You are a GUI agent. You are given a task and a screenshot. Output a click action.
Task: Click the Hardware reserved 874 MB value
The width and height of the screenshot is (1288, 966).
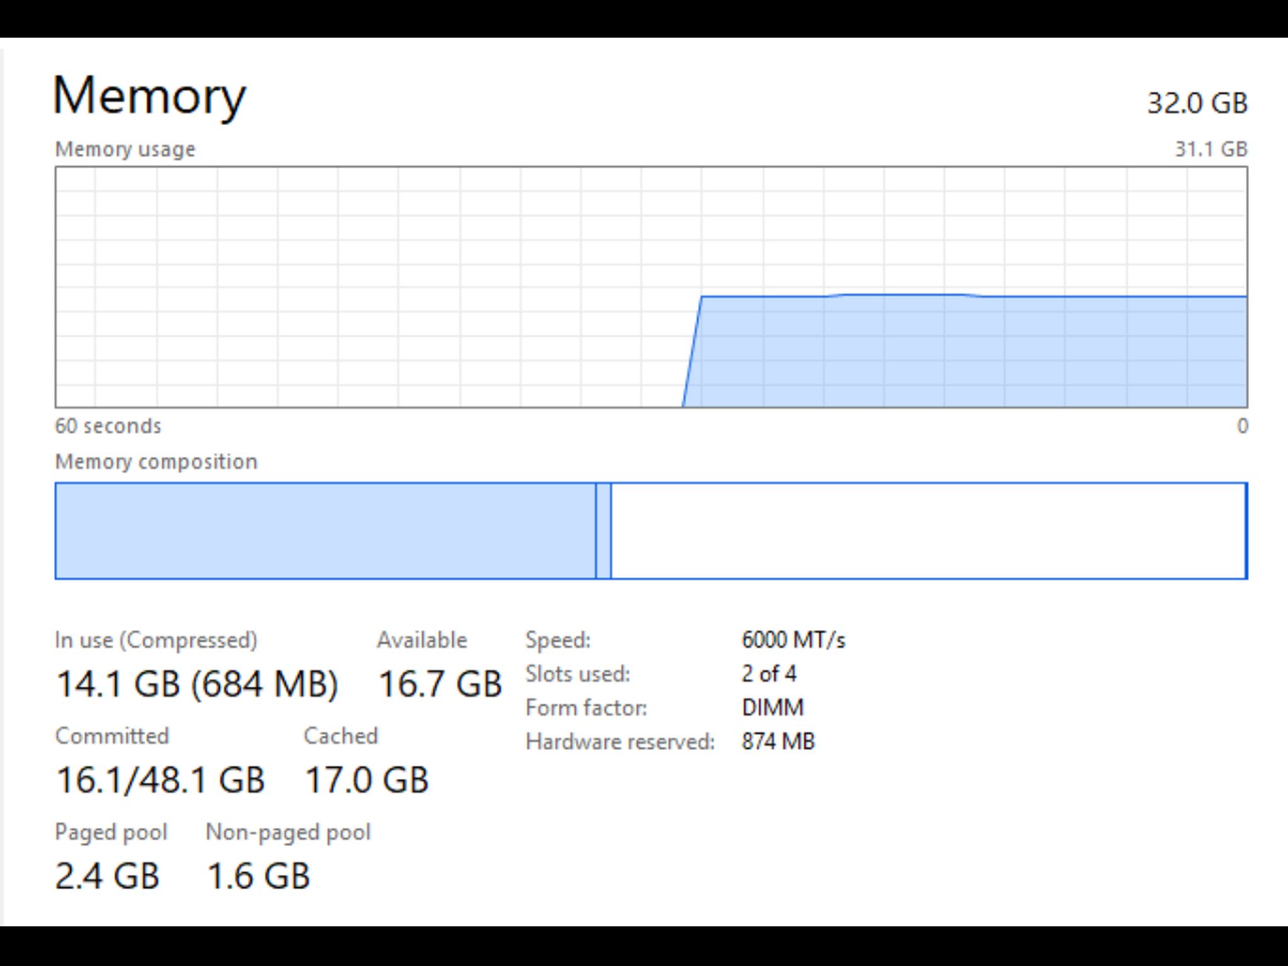pos(778,741)
